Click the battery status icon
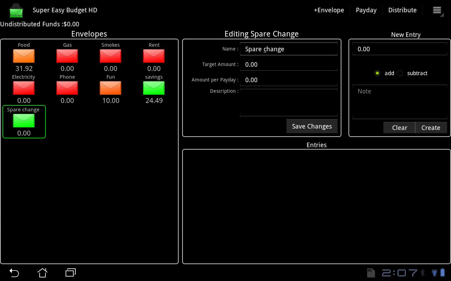This screenshot has width=451, height=281. click(x=442, y=273)
